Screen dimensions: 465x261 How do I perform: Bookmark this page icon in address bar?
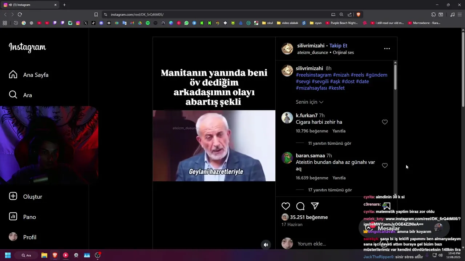click(96, 14)
